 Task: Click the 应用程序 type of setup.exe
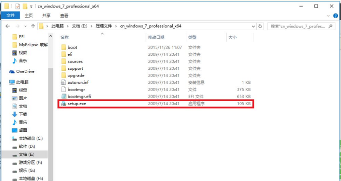(196, 104)
